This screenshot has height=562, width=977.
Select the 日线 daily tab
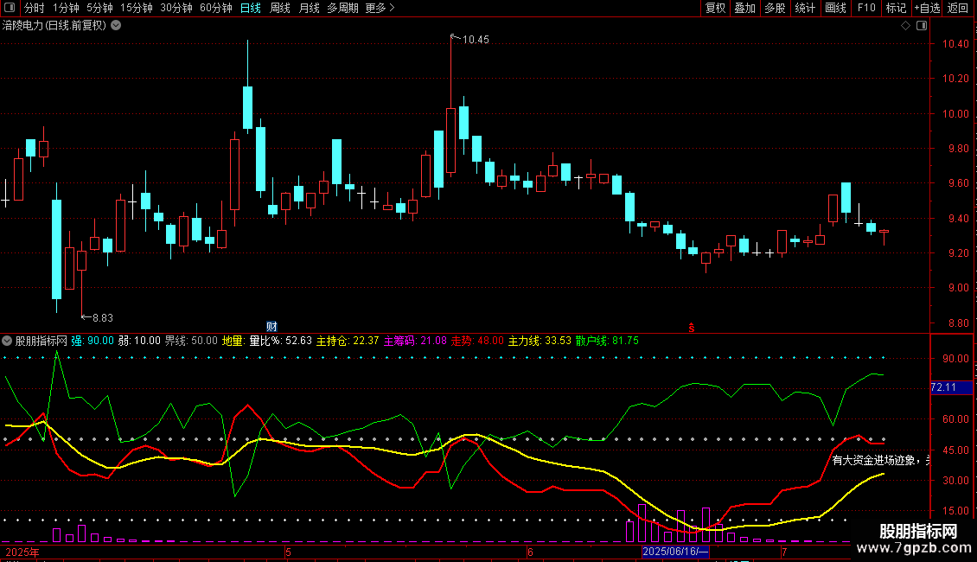(x=251, y=8)
